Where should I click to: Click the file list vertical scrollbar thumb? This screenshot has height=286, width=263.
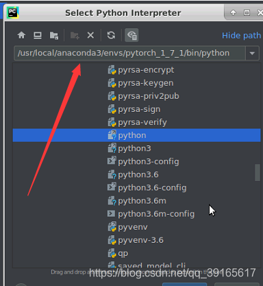[258, 173]
